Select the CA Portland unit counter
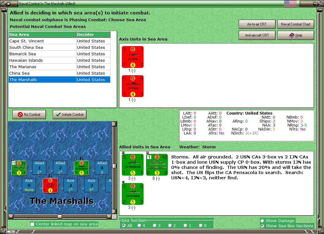The image size is (324, 234). (133, 194)
